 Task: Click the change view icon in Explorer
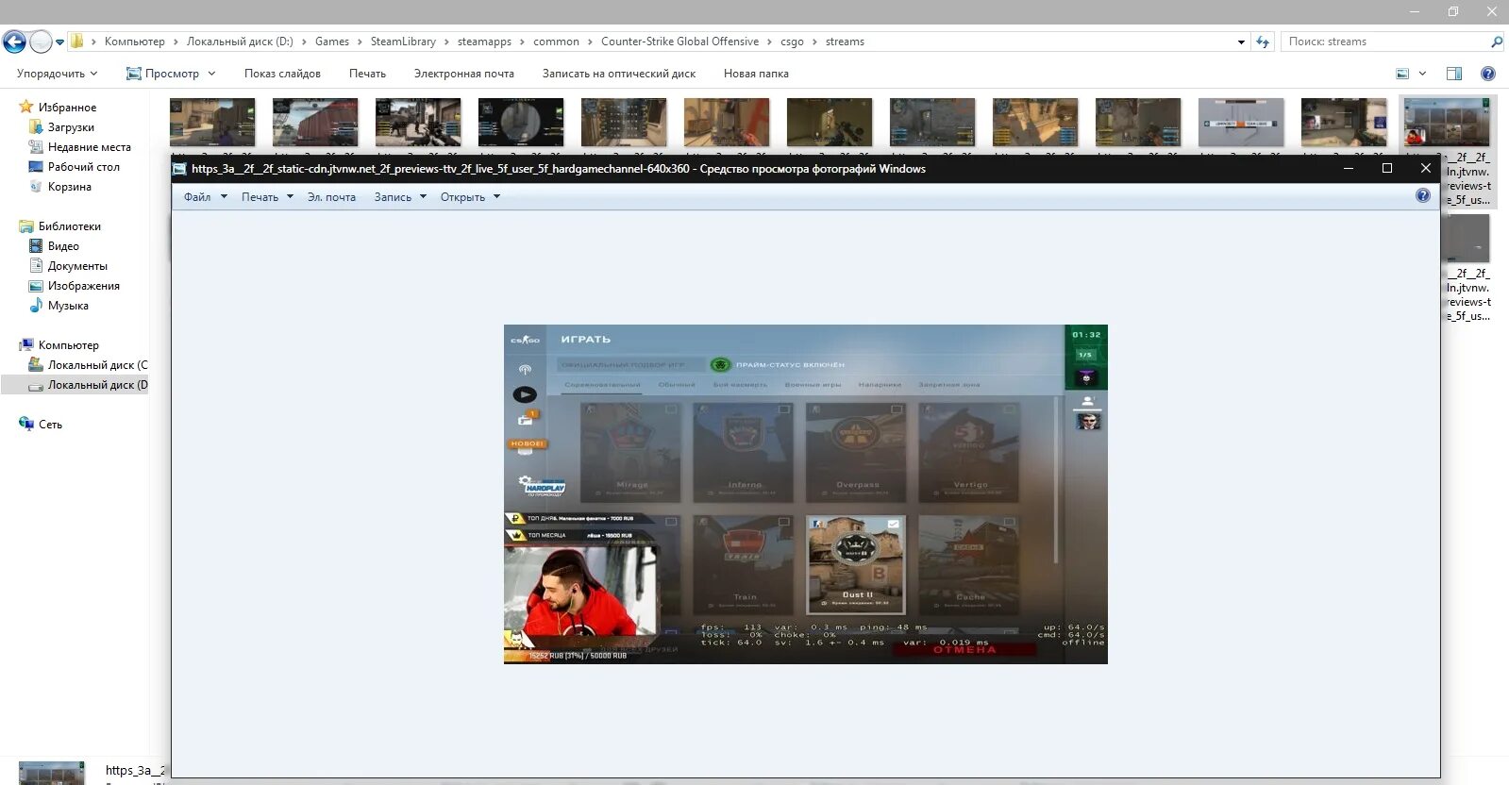pos(1402,74)
